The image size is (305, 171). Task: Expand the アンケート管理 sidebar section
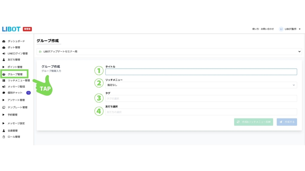(x=16, y=100)
